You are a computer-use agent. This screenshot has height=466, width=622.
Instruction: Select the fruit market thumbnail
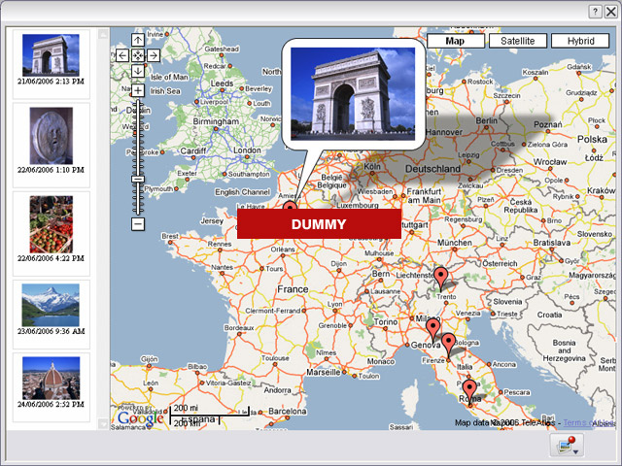[52, 224]
